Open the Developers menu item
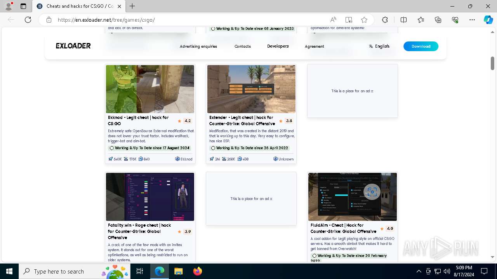Screen dimensions: 497x279 [278, 46]
